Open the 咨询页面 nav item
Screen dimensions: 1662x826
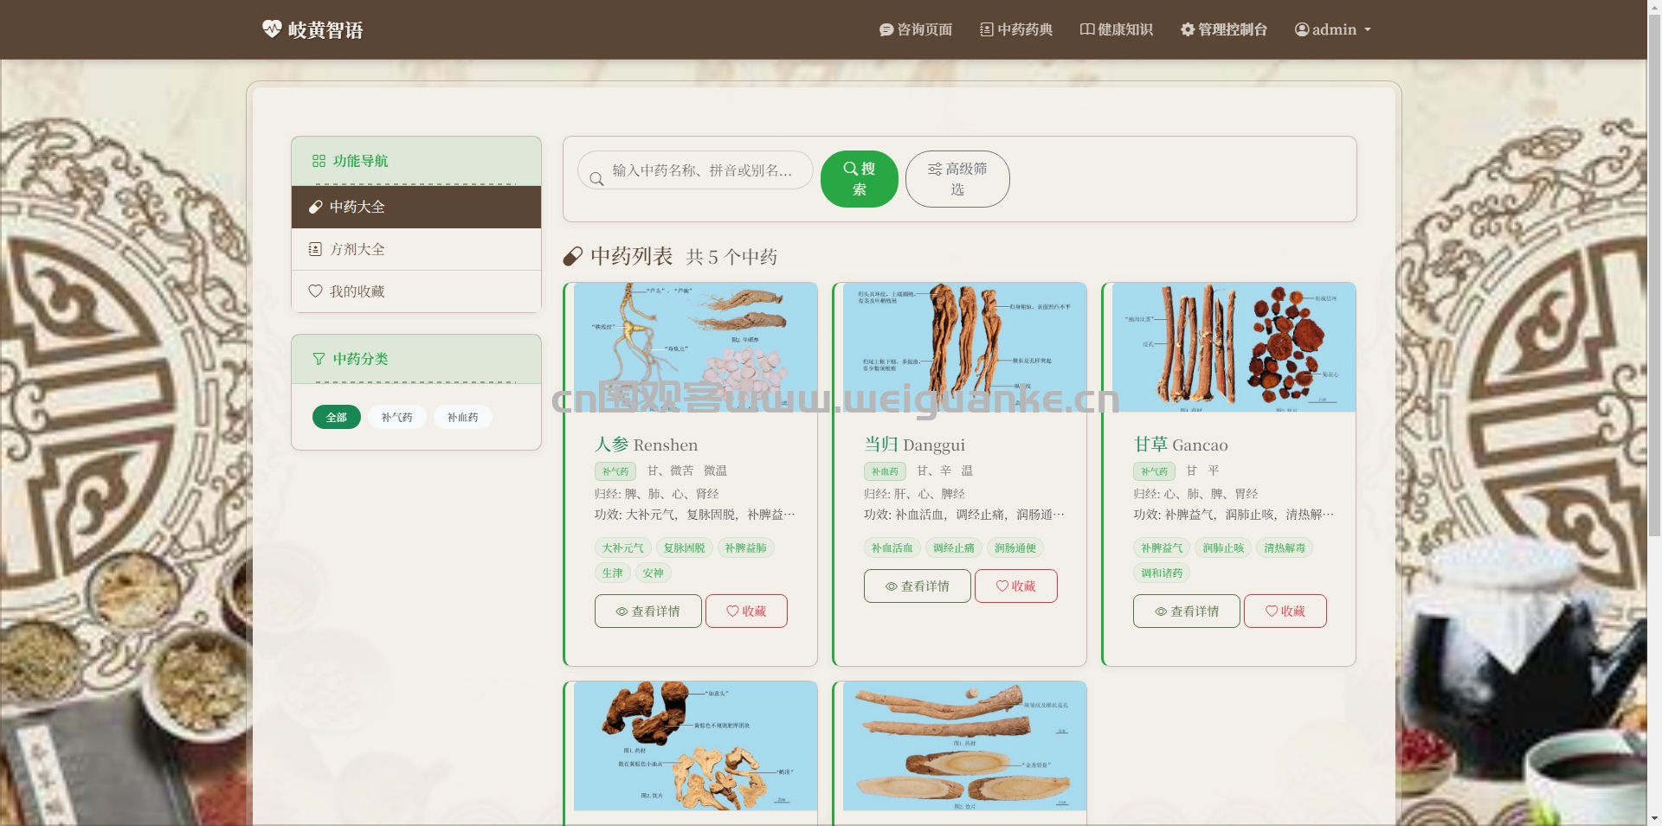pyautogui.click(x=916, y=29)
